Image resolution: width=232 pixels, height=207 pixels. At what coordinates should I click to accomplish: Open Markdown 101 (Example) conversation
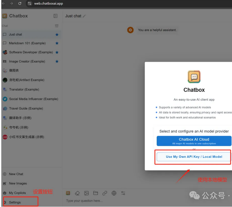(31, 43)
